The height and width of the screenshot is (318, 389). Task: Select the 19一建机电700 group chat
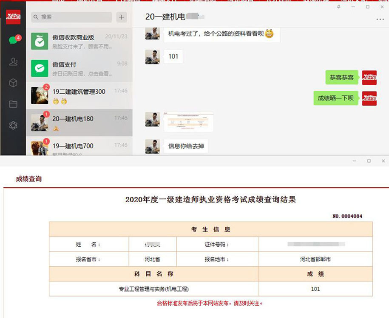pos(79,146)
